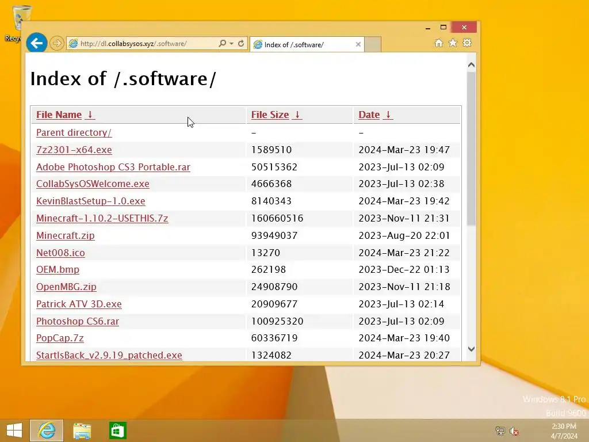Screen dimensions: 589x442
Task: Click the network tray icon
Action: tap(500, 430)
